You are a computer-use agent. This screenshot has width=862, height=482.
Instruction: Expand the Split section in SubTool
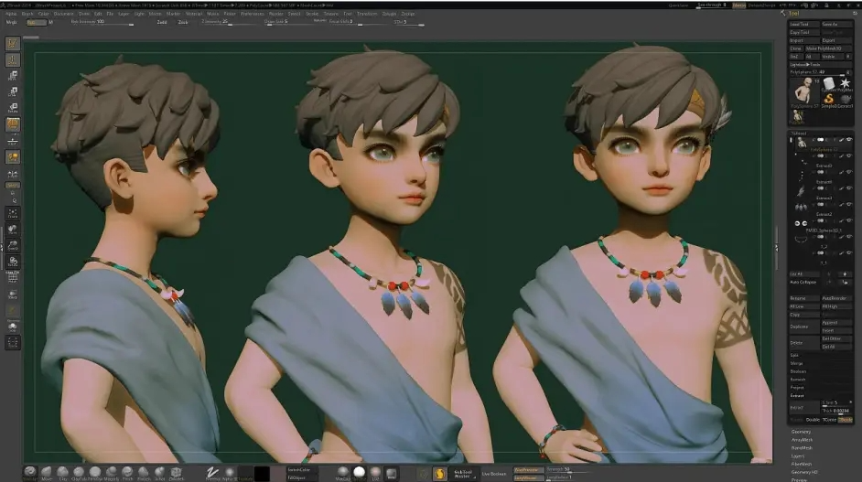point(794,355)
